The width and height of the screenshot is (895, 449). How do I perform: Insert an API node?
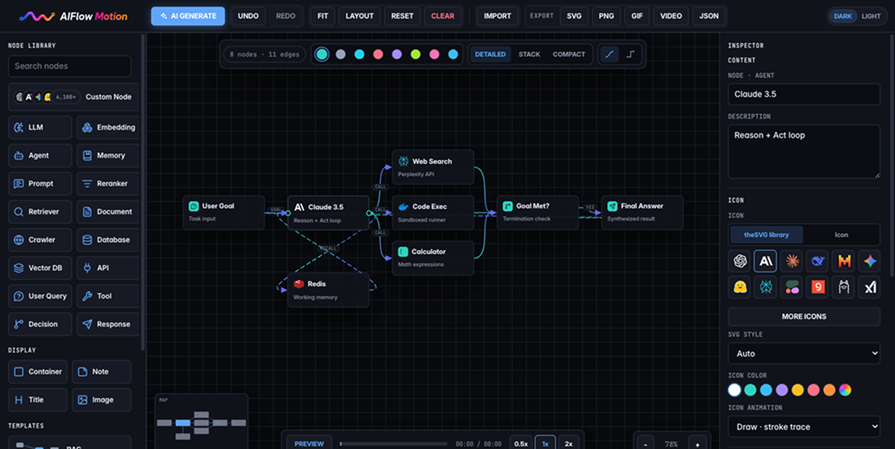click(x=108, y=268)
